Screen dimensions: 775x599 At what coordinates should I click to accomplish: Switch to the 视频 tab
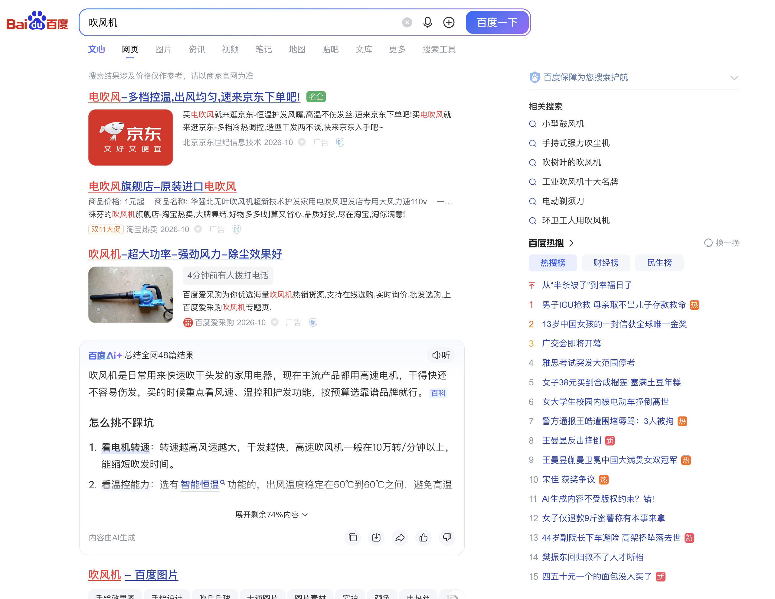tap(230, 49)
